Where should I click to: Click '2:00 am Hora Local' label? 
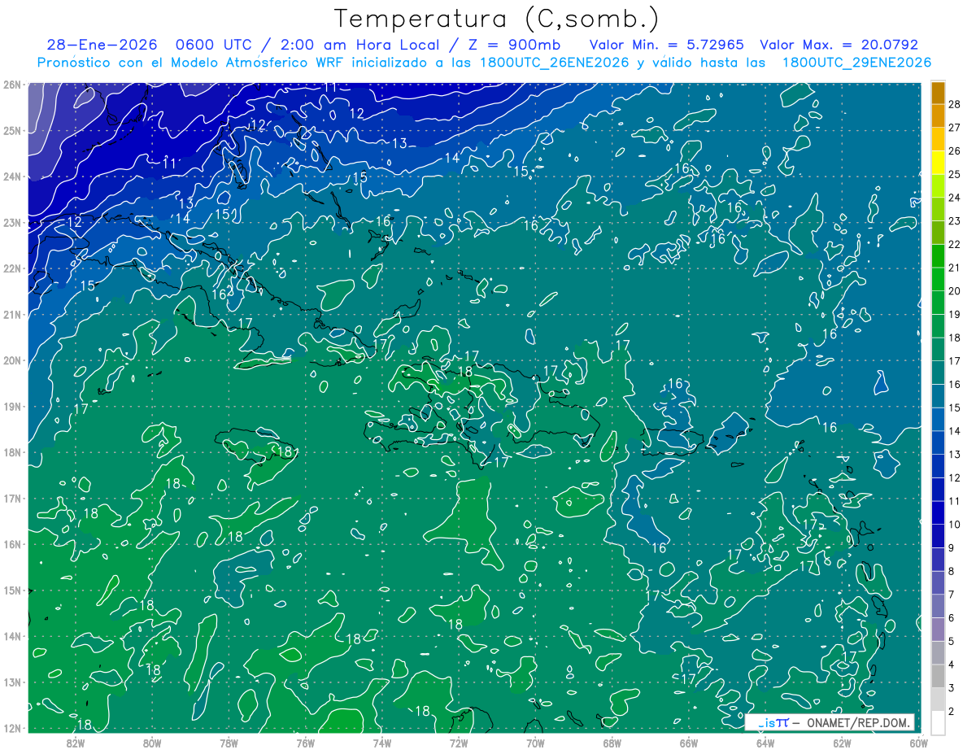tap(359, 45)
